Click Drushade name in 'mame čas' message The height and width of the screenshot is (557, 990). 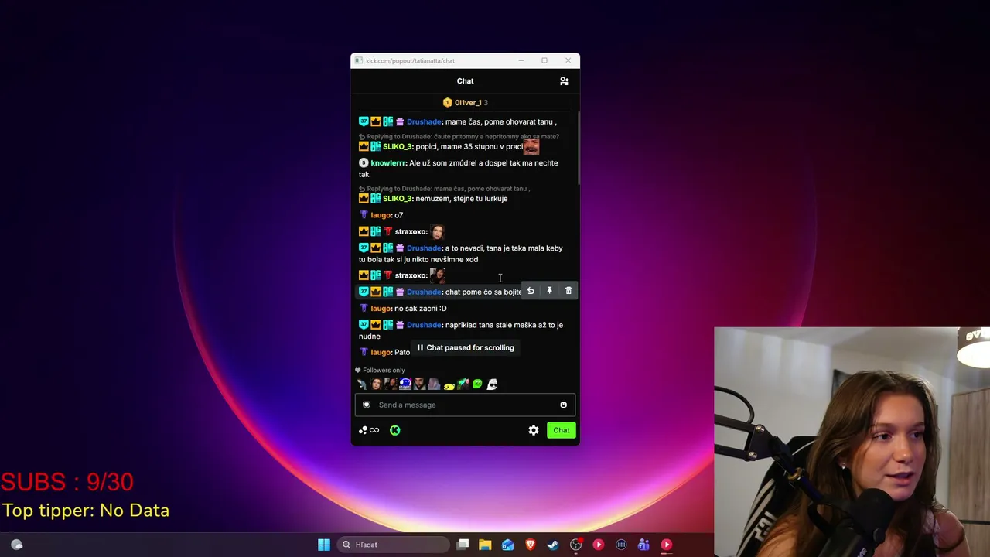pyautogui.click(x=424, y=122)
